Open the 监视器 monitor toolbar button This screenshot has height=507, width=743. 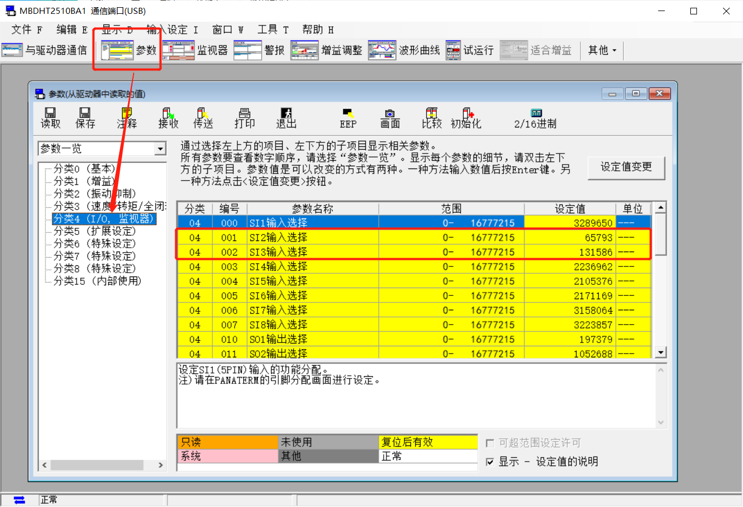pyautogui.click(x=195, y=50)
